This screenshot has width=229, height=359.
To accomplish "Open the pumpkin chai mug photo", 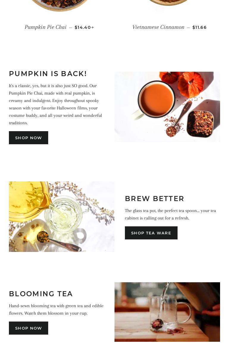I will (167, 107).
